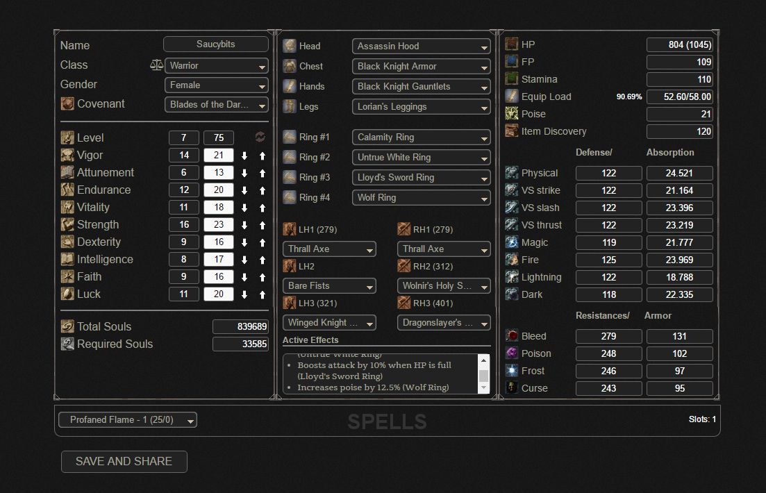Open the LH1 Thrall Axe dropdown
The image size is (766, 493).
(x=329, y=249)
